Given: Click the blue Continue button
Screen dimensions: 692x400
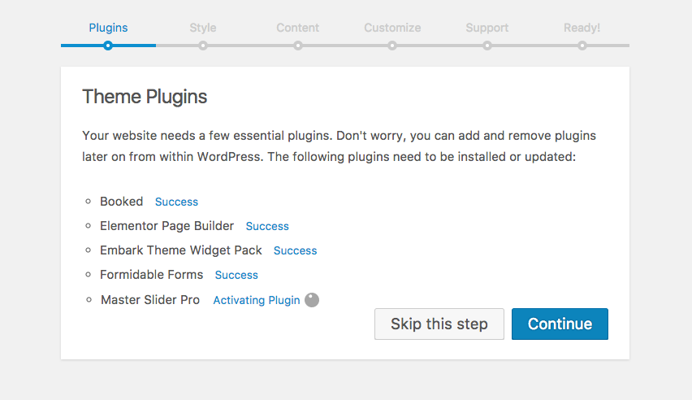Looking at the screenshot, I should click(x=560, y=324).
